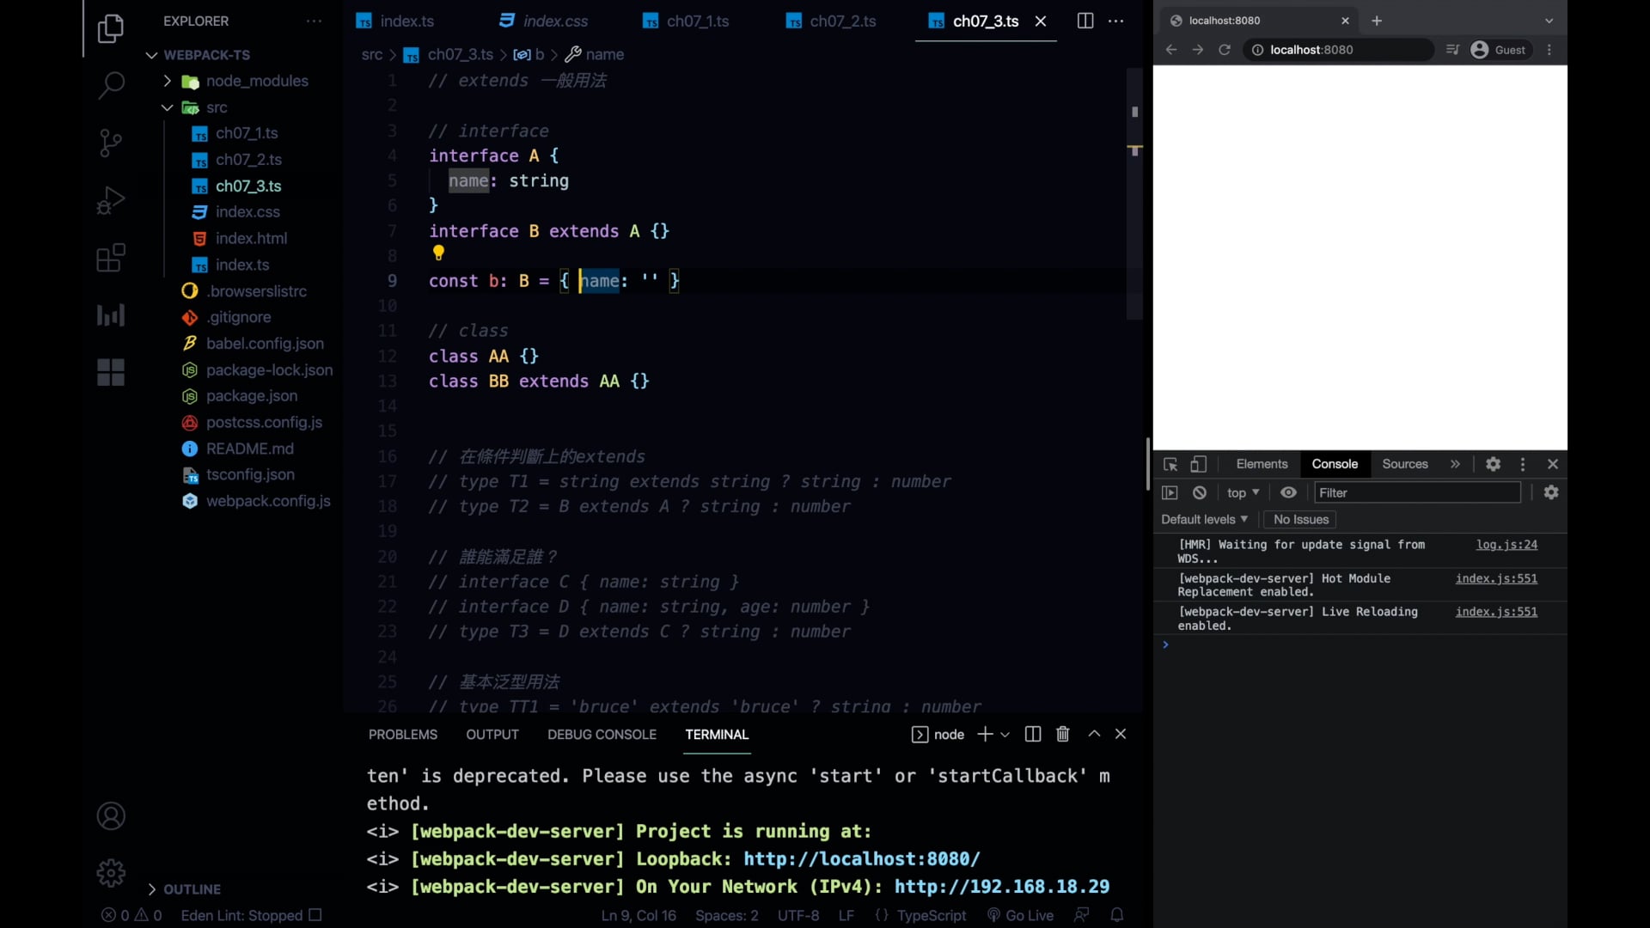
Task: Click the inspect element icon in DevTools
Action: [1170, 464]
